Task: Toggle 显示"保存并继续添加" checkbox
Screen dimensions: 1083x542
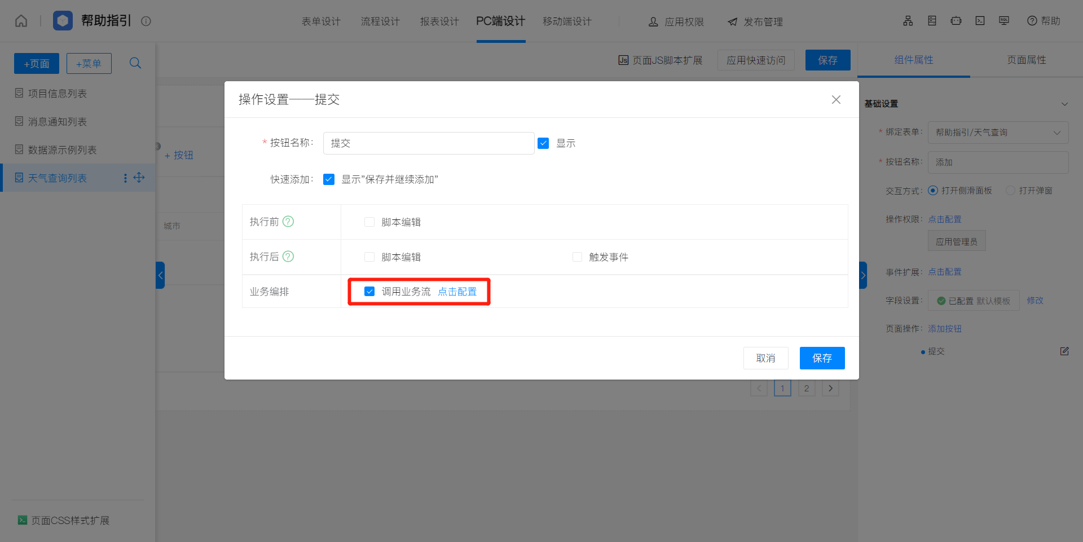Action: [329, 179]
